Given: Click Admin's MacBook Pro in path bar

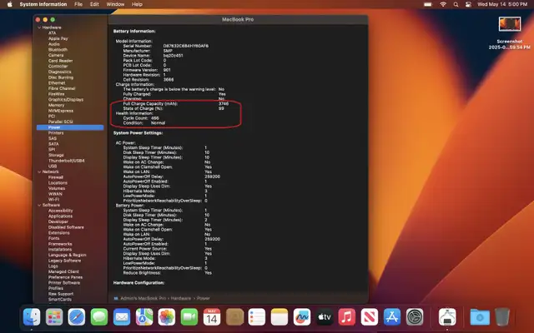Looking at the screenshot, I should (143, 298).
